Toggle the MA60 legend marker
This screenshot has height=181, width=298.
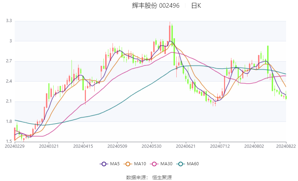[x=181, y=164]
